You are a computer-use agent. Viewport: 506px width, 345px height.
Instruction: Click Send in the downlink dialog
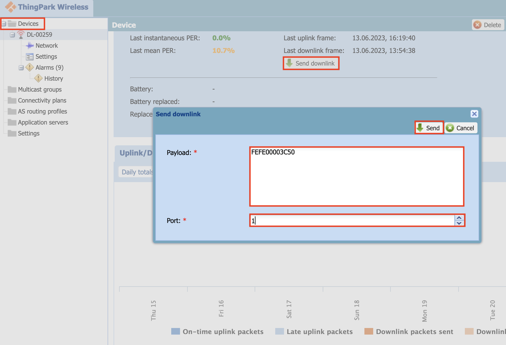pyautogui.click(x=429, y=128)
